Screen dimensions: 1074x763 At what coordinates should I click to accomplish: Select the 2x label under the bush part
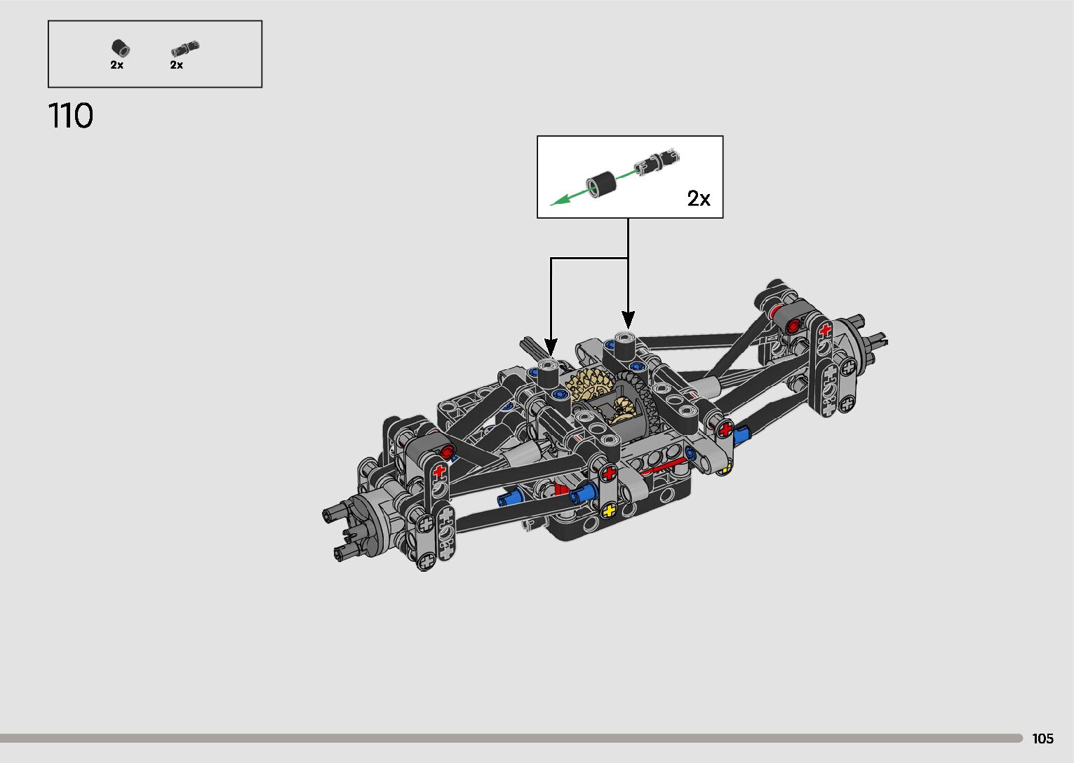point(116,64)
